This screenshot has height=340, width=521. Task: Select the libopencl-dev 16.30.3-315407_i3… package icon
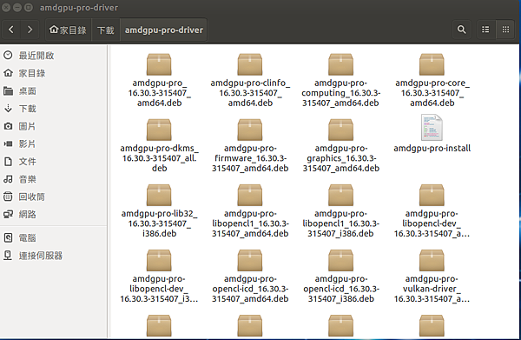[159, 260]
